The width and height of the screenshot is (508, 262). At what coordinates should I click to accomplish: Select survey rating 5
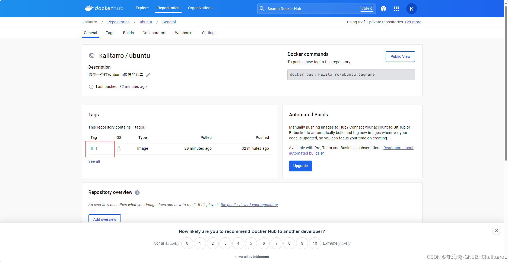(251, 243)
